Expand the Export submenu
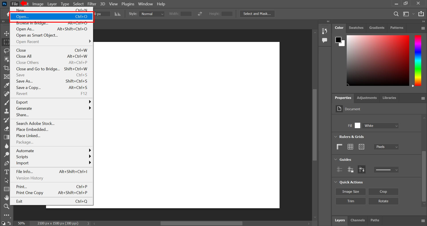 coord(51,102)
